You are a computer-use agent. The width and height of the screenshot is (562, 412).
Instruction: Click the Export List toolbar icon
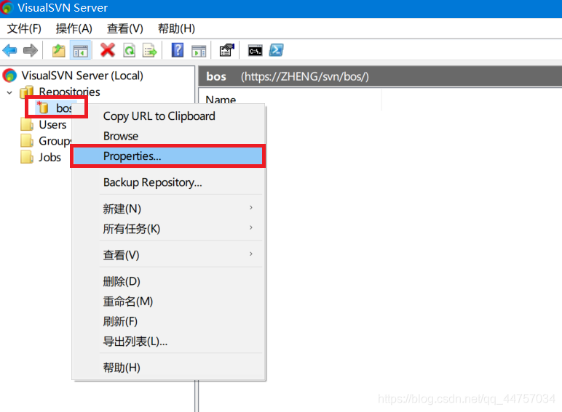[x=149, y=50]
